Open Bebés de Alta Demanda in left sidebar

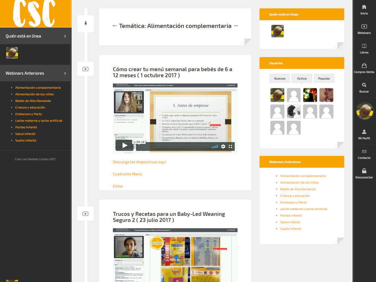point(33,101)
